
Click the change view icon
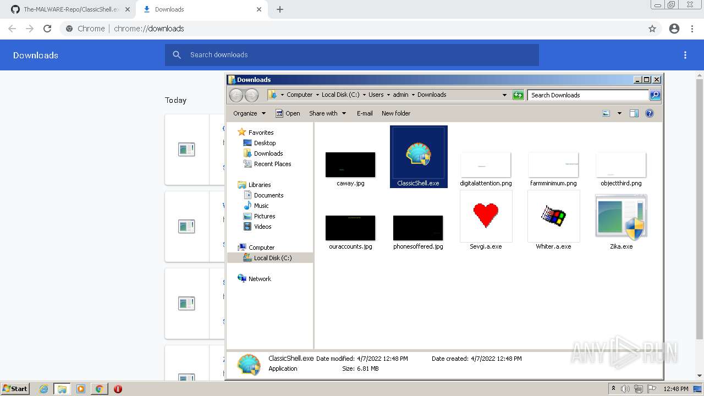pyautogui.click(x=606, y=113)
